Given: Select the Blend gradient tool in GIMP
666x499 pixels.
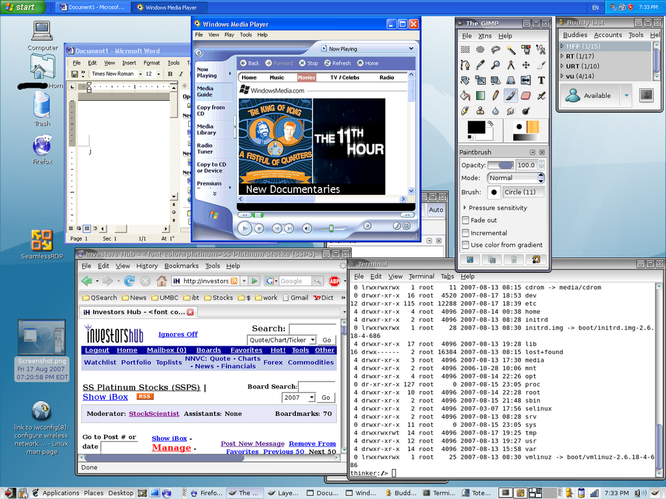Looking at the screenshot, I should tap(480, 96).
